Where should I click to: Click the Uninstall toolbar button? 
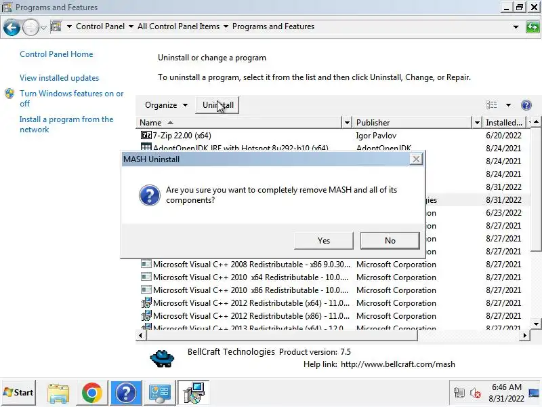[217, 105]
